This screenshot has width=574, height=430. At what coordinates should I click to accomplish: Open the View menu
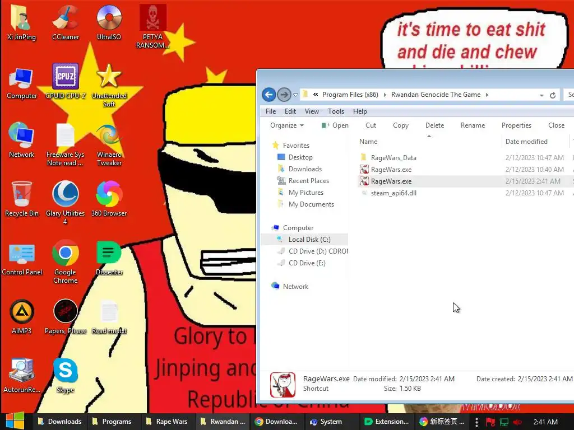pos(312,111)
